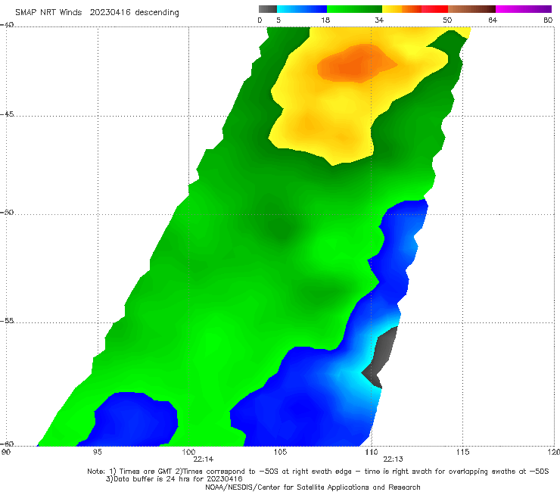Screen dimensions: 560x492
Task: Click the note 'Data buffer is 24 hrs for 20230416'
Action: click(x=178, y=479)
